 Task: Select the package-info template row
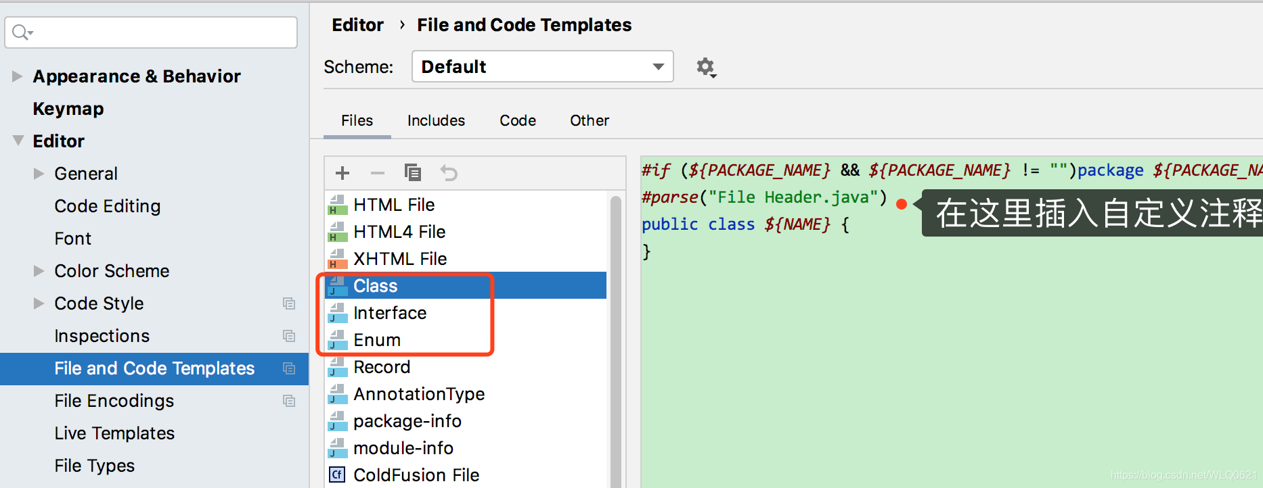[466, 421]
